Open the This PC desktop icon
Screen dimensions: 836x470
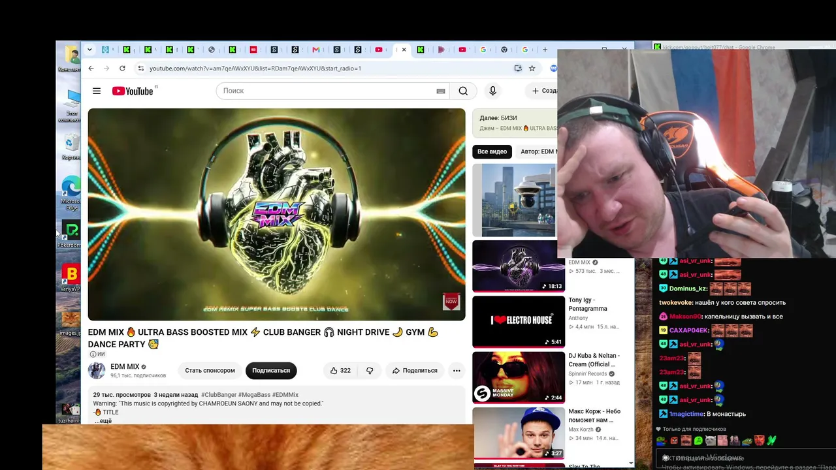coord(71,104)
